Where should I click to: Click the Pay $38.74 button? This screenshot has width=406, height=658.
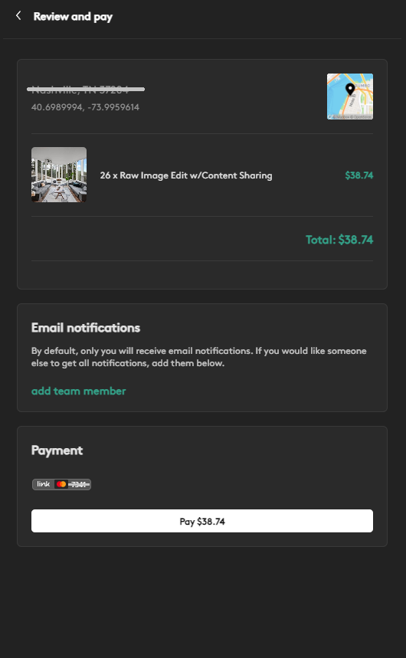pyautogui.click(x=202, y=521)
